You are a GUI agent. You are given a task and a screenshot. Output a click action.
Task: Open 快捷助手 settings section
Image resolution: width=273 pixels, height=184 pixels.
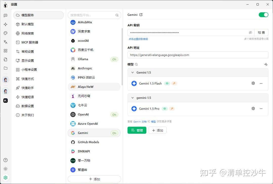coord(38,88)
